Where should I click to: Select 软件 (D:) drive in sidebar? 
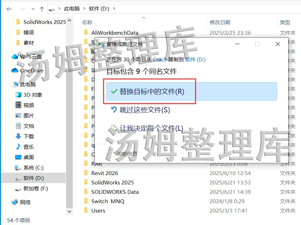click(x=34, y=178)
